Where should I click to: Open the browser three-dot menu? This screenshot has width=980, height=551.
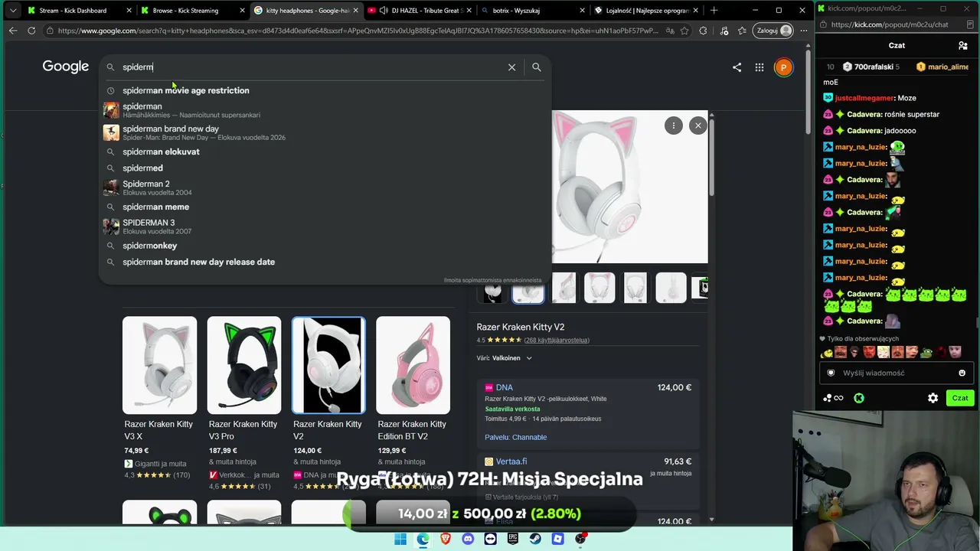[803, 31]
